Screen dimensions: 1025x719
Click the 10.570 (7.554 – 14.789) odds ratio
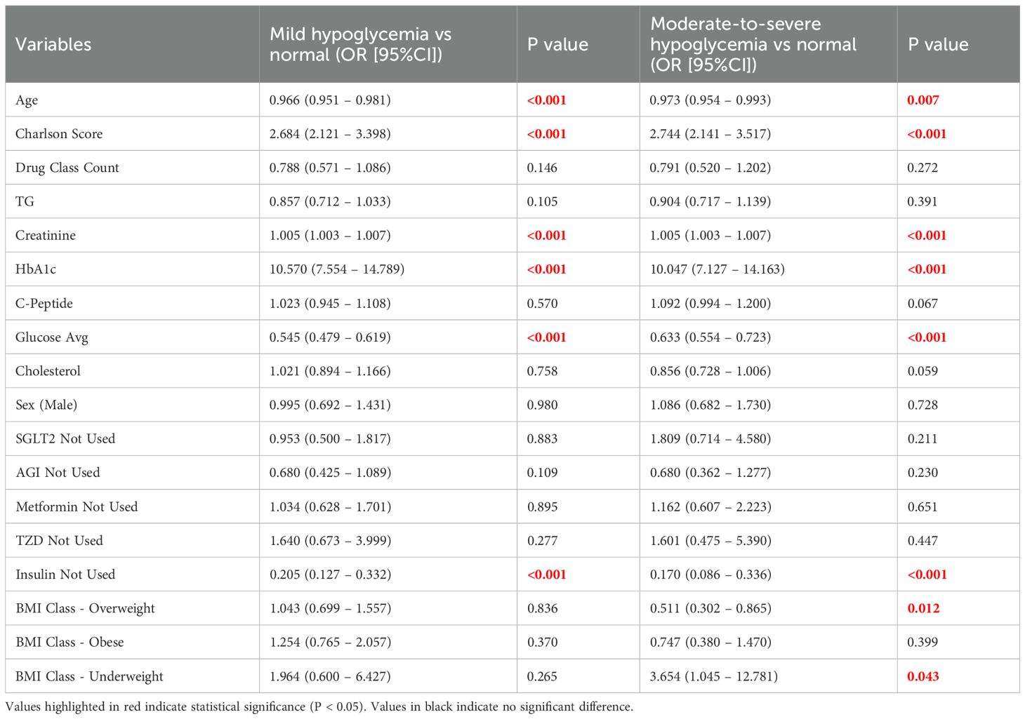click(x=336, y=269)
